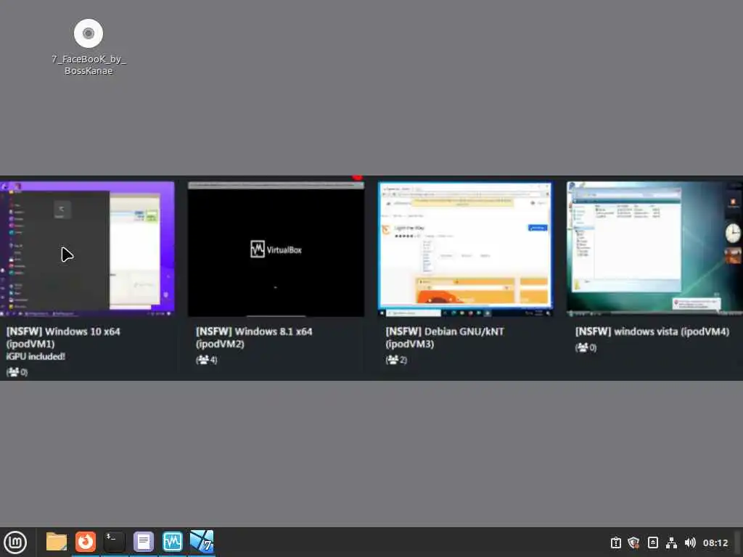
Task: Open the windows vista VM thumbnail
Action: 654,249
